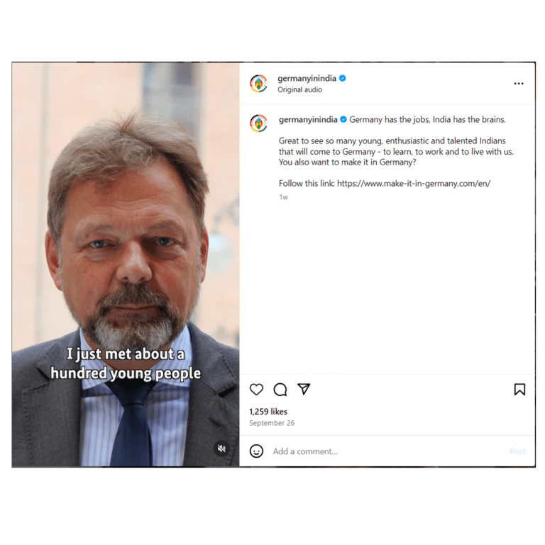Save post with bookmark icon

(x=519, y=390)
